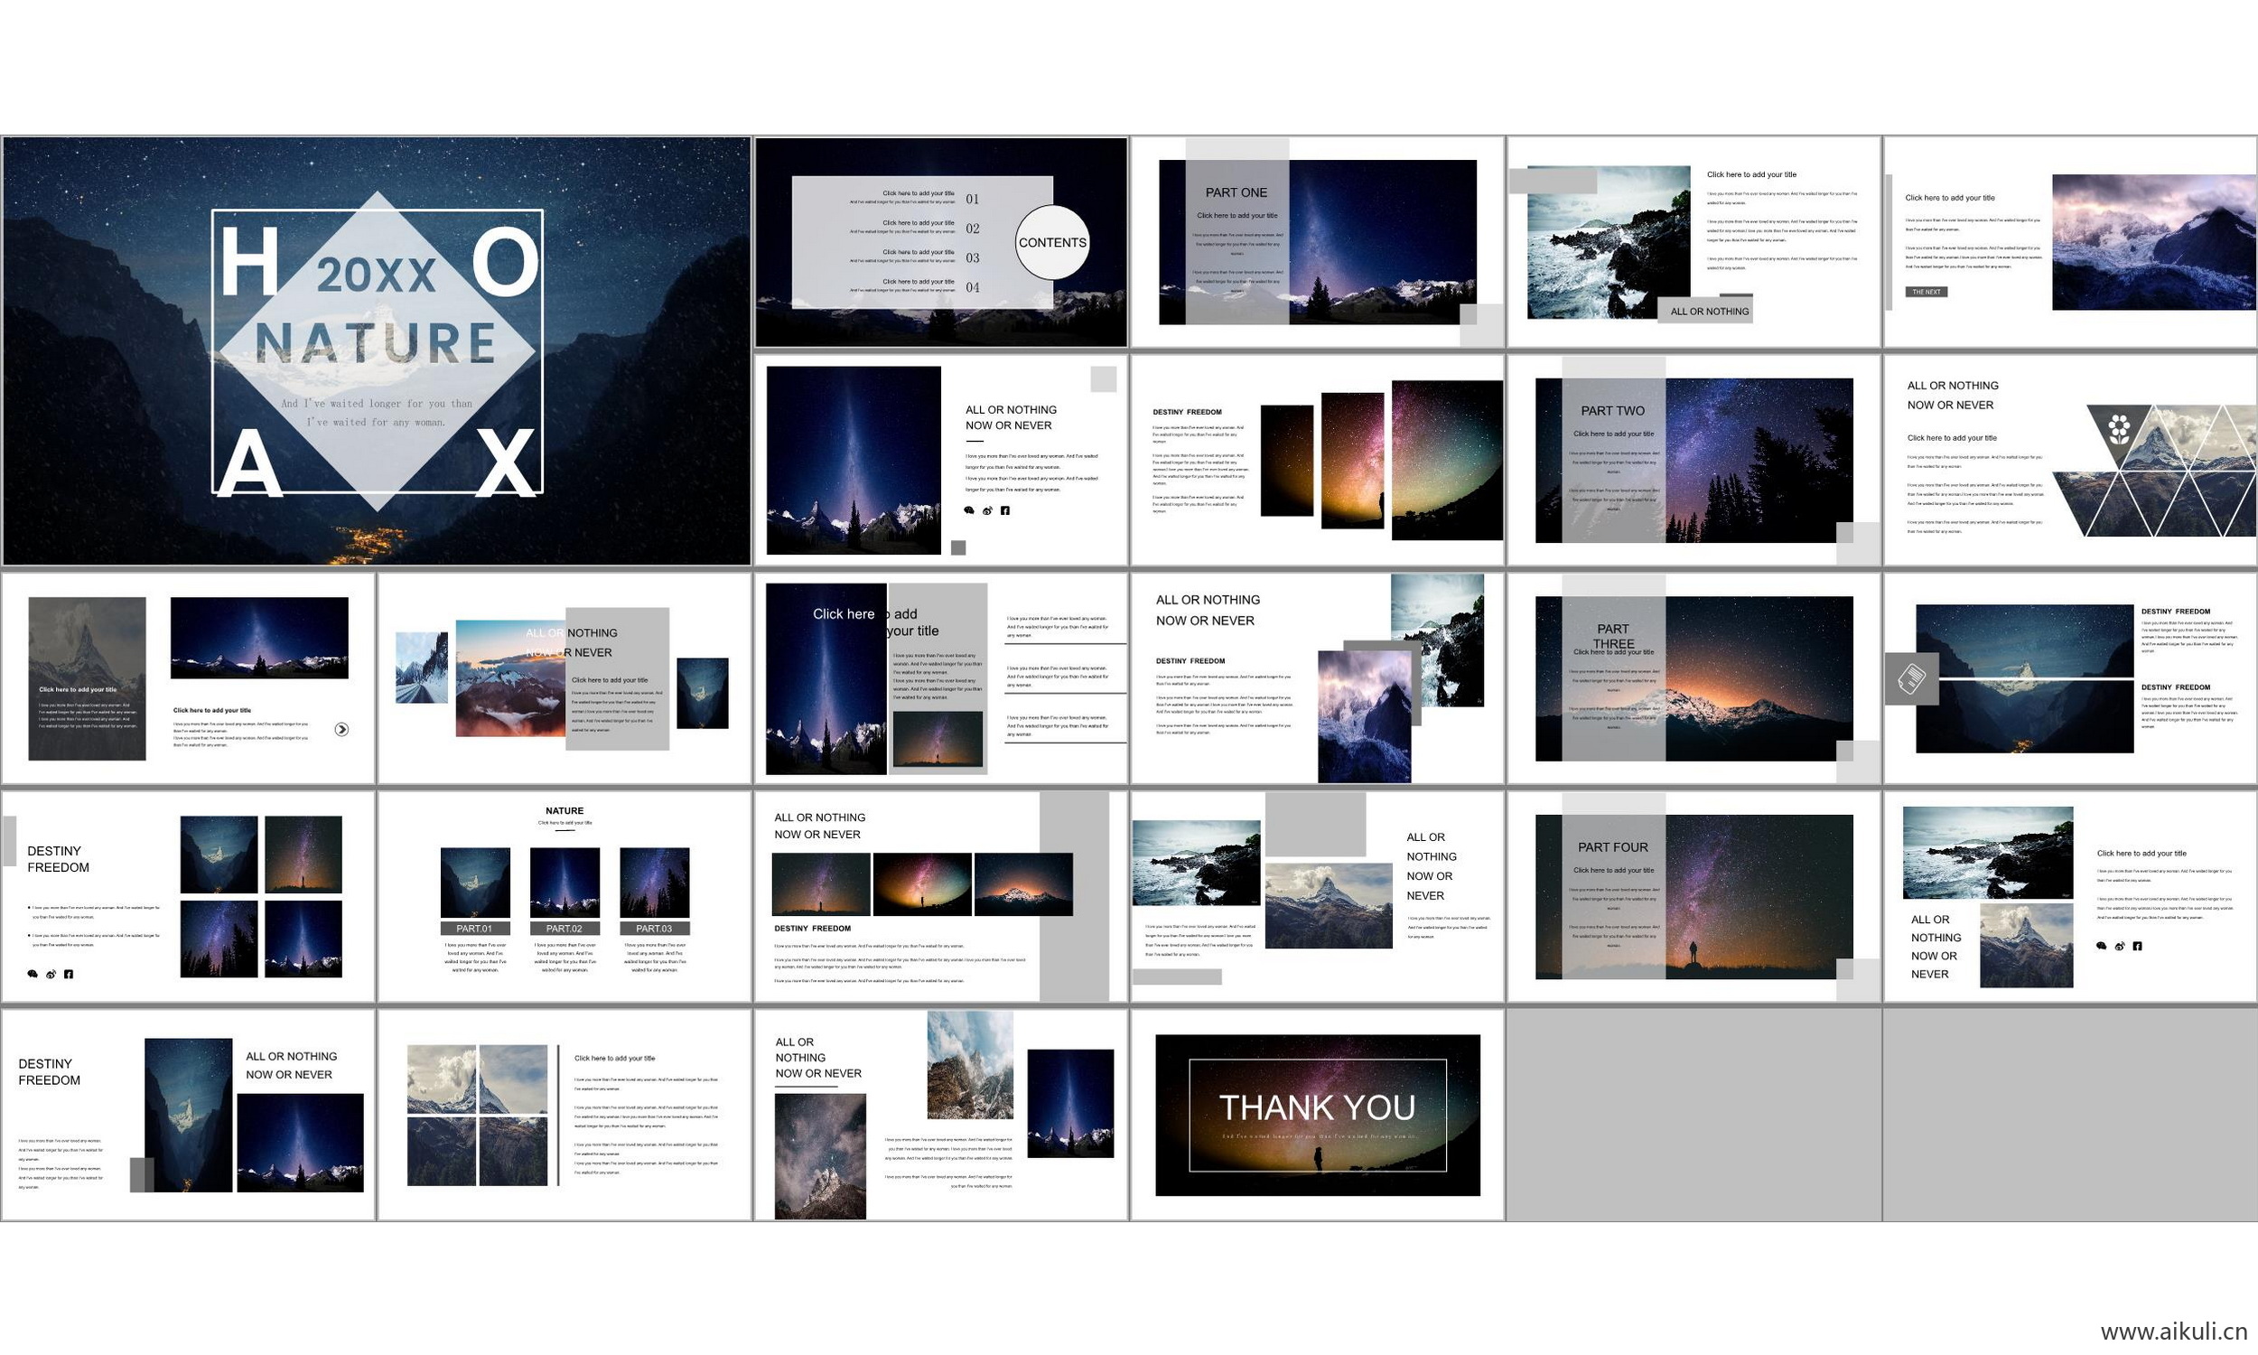This screenshot has width=2258, height=1355.
Task: Click the PART.02 label on NATURE slide
Action: pyautogui.click(x=564, y=928)
